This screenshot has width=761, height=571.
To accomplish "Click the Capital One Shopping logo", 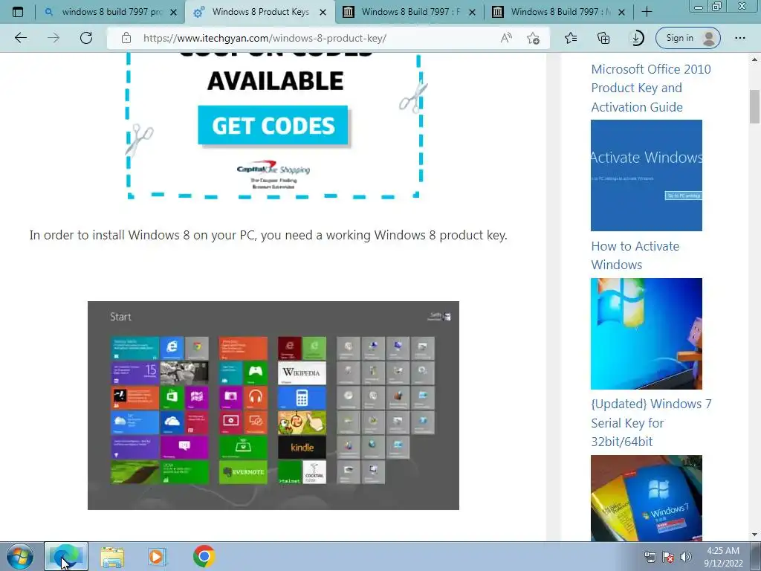I will 273,169.
